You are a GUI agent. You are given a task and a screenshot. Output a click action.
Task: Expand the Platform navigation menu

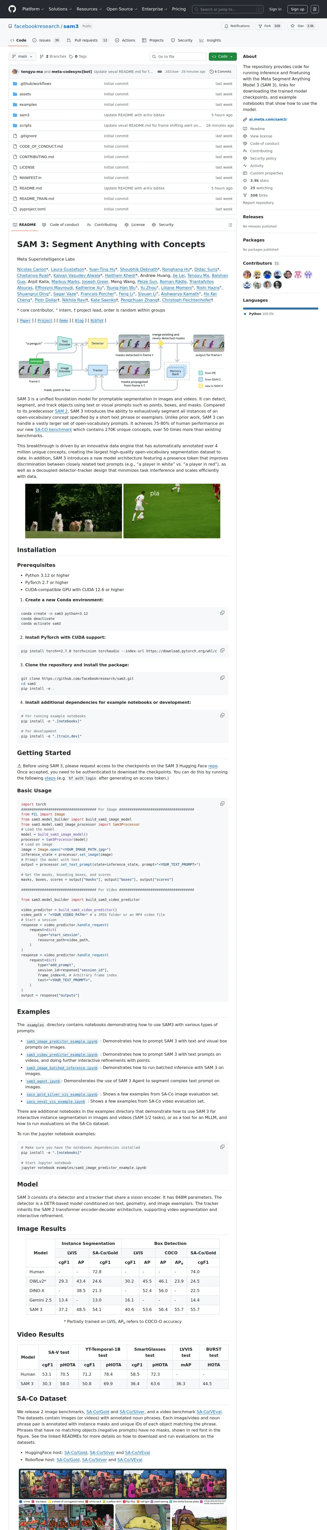(33, 9)
